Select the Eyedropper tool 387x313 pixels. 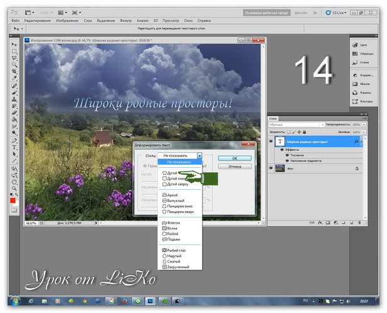(14, 78)
